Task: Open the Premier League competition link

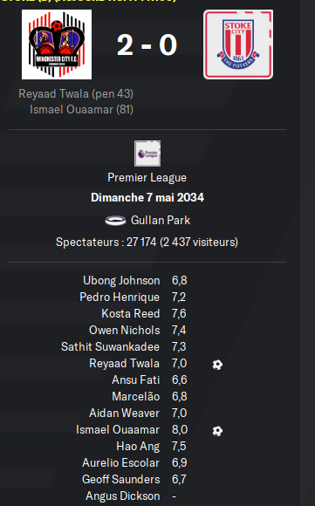Action: pos(147,178)
